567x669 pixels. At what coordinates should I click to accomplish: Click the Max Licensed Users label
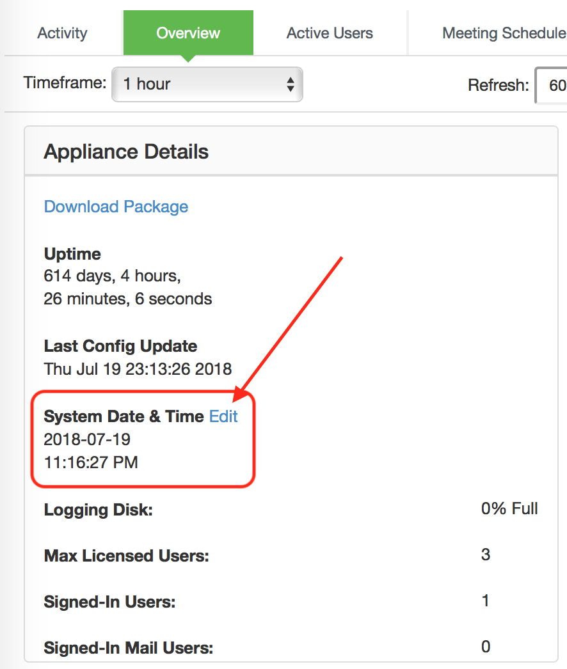point(126,556)
